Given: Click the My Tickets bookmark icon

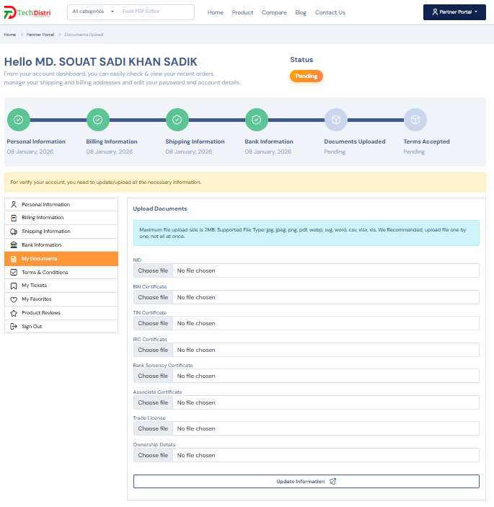Looking at the screenshot, I should coord(14,286).
